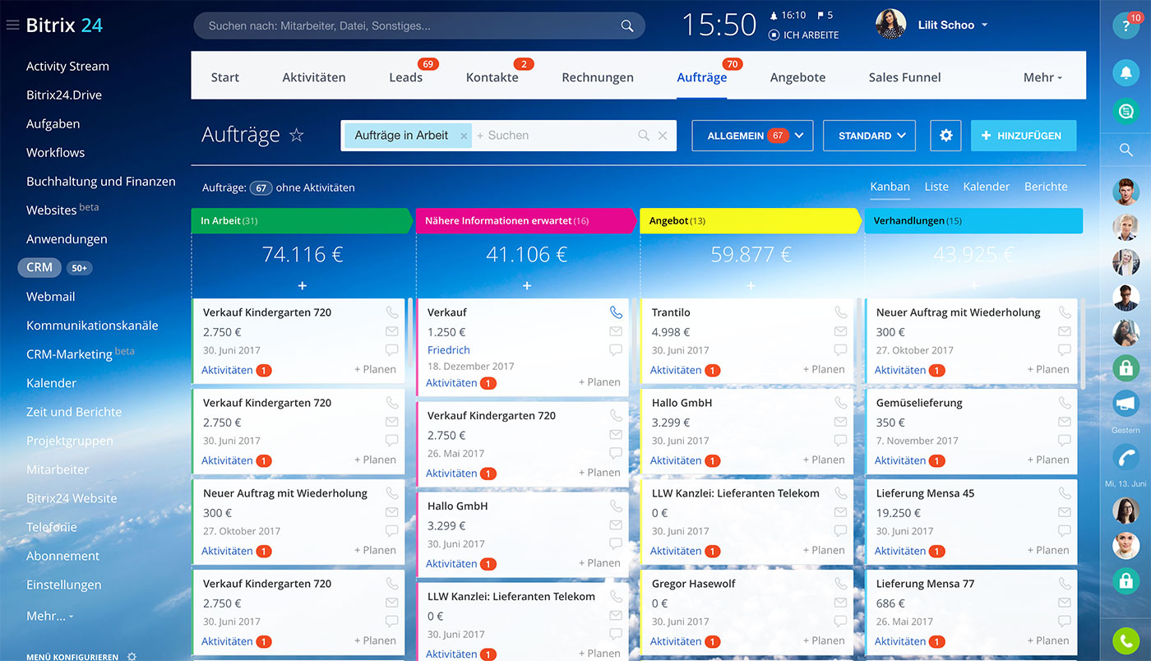
Task: Open the Friedrich contact link
Action: 448,350
